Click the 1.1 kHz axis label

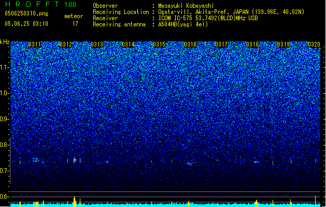[x=5, y=67]
